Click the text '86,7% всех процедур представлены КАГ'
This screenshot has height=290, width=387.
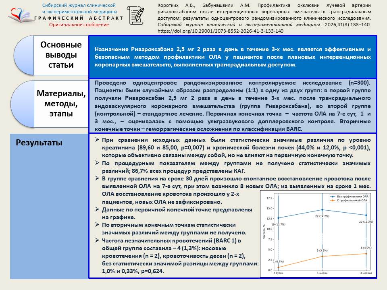188,171
